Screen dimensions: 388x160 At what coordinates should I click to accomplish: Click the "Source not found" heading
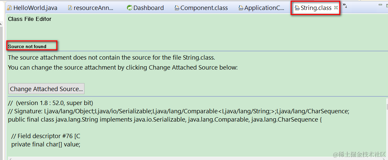coord(27,46)
